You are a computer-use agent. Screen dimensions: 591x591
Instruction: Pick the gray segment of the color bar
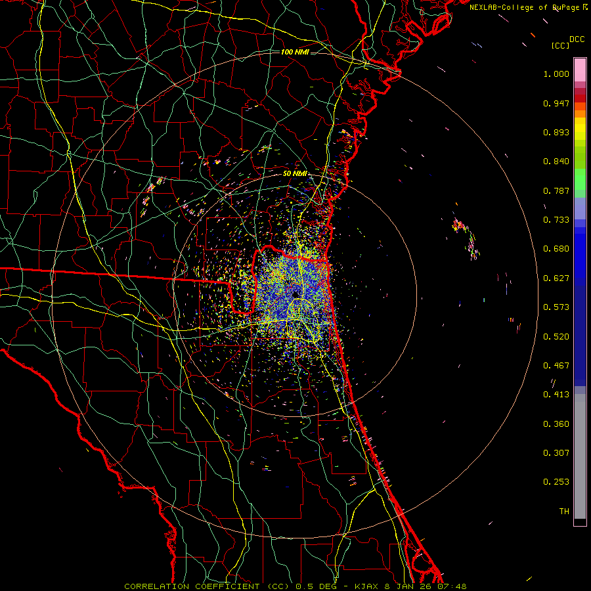(580, 456)
